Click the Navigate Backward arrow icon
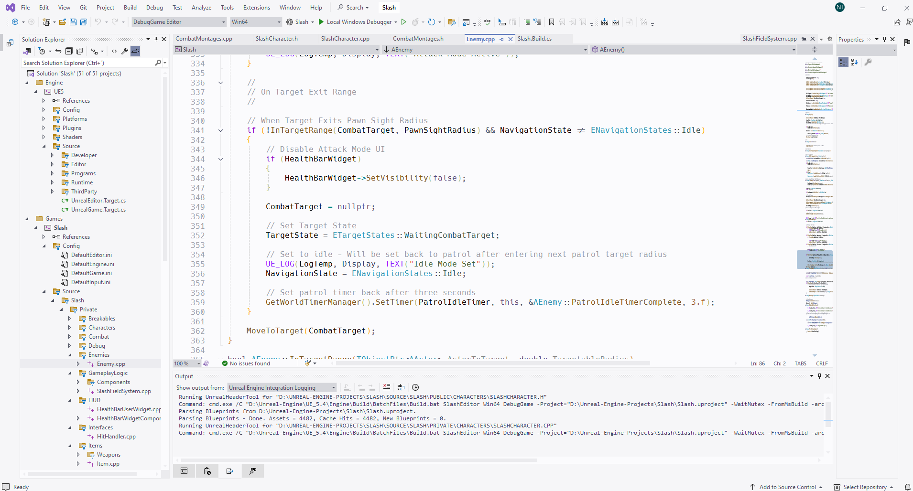Viewport: 913px width, 491px height. (x=15, y=22)
